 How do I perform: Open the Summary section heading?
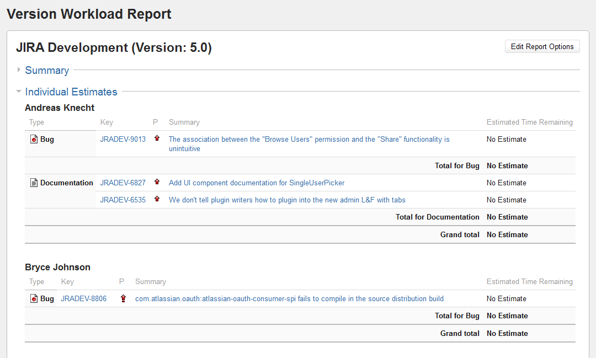47,71
